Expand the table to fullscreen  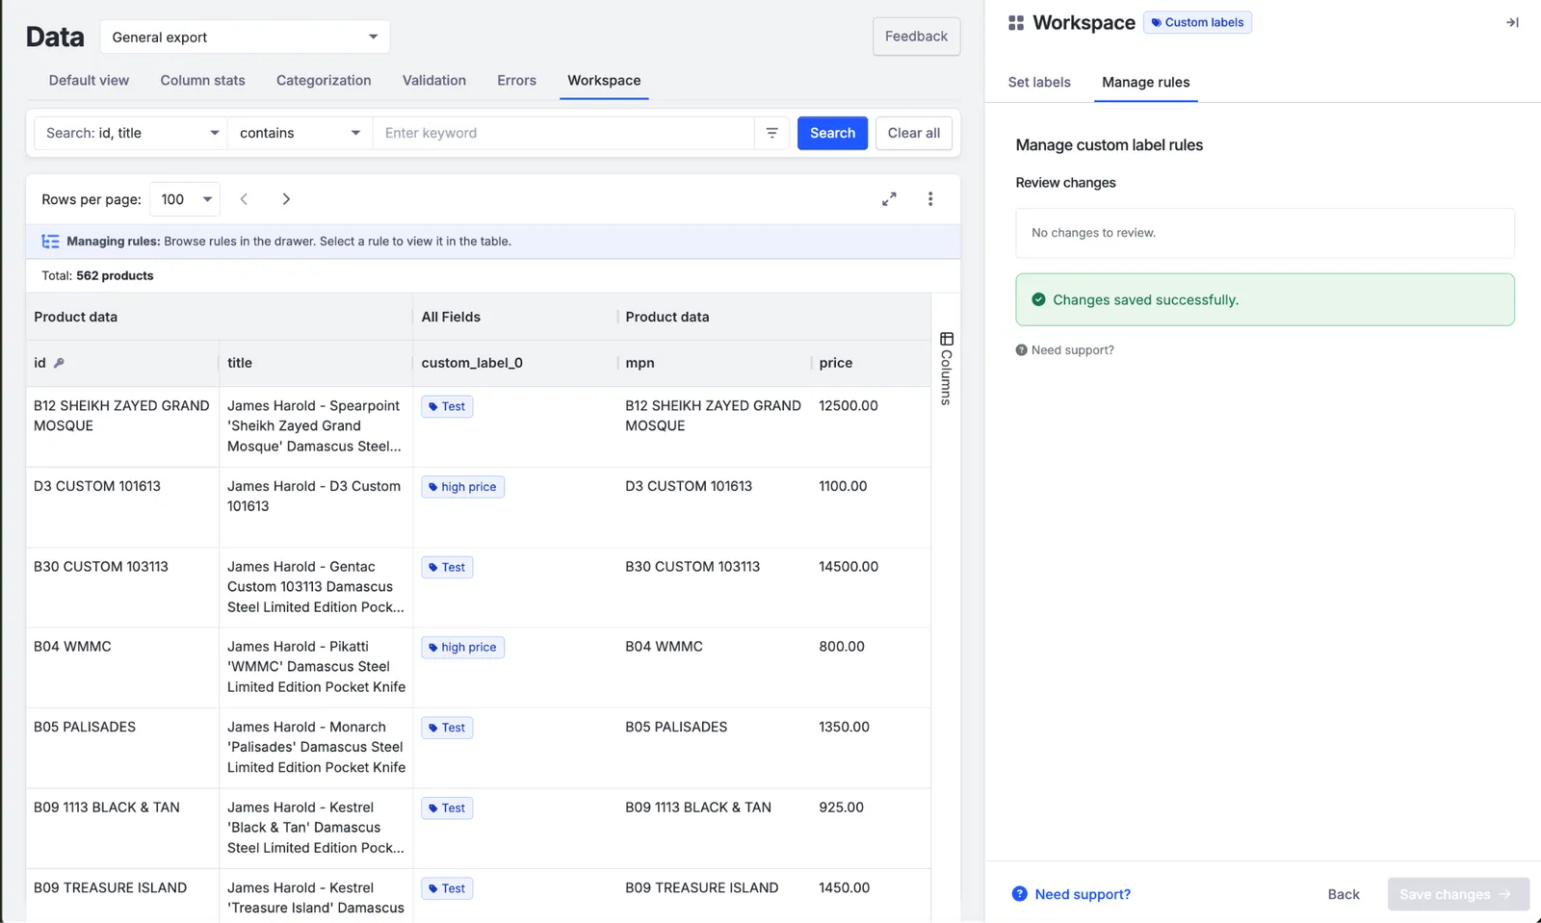coord(889,199)
